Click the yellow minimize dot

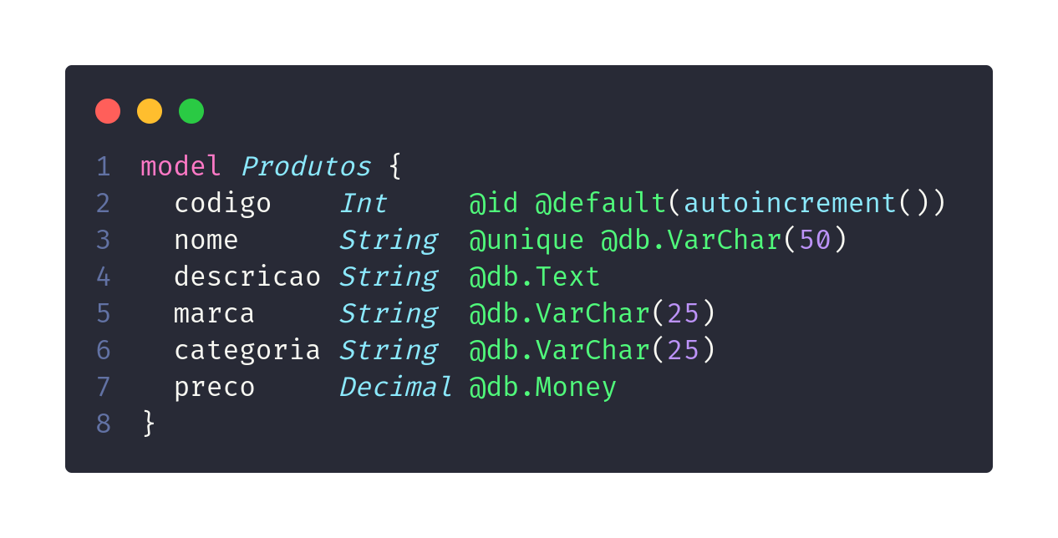tap(150, 111)
